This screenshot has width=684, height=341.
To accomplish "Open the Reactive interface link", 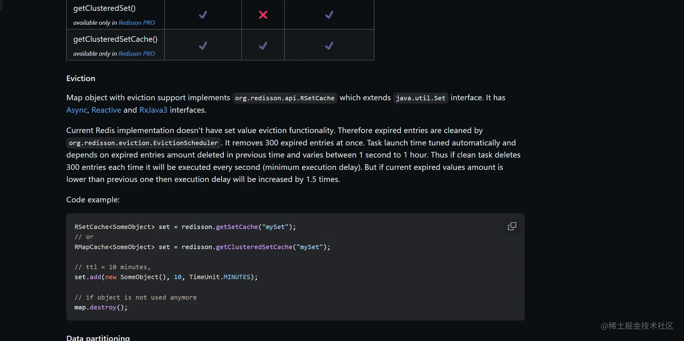I will click(x=106, y=110).
